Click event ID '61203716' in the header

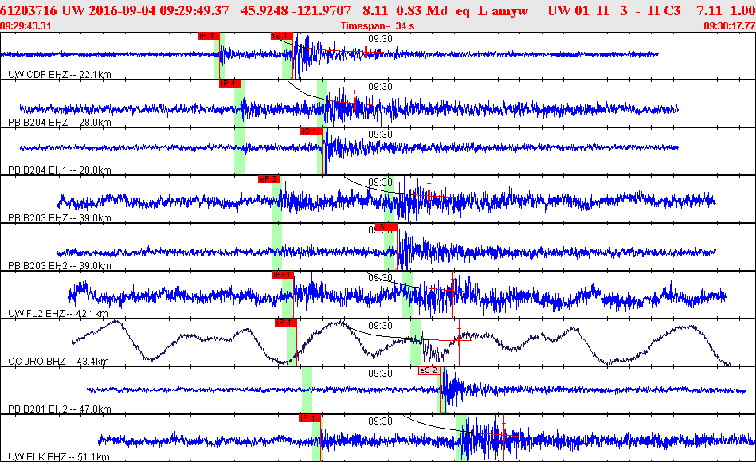click(x=29, y=10)
